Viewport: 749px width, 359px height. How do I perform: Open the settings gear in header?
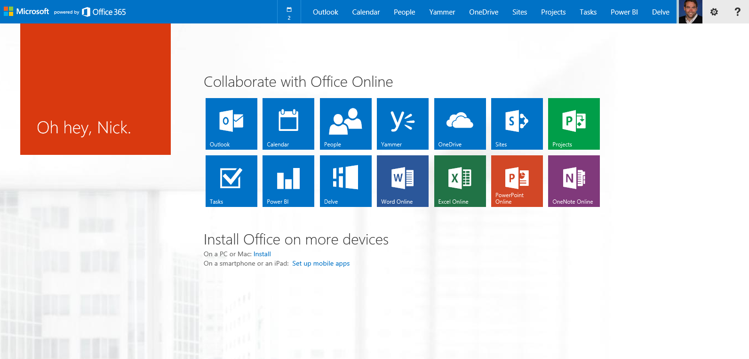714,12
